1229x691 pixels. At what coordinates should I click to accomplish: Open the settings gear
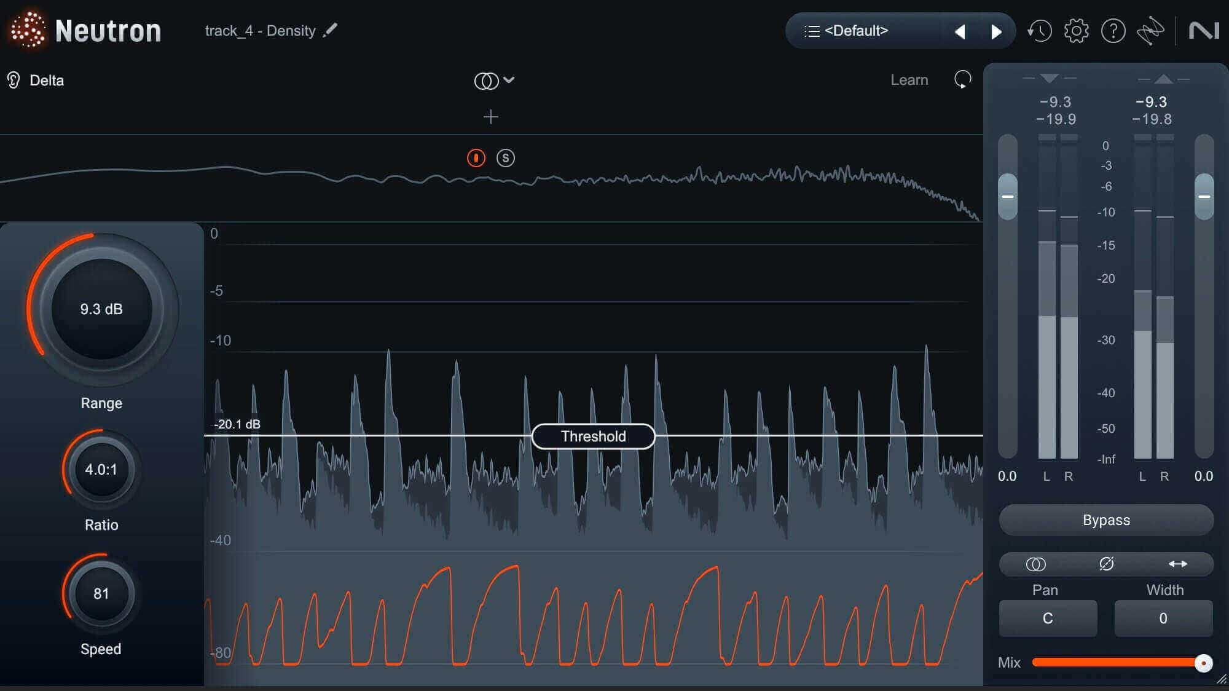(x=1076, y=31)
